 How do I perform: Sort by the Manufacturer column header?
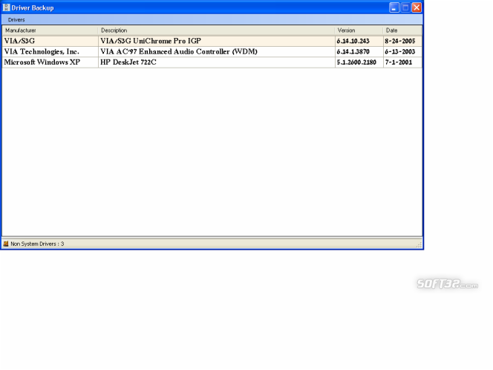(50, 30)
